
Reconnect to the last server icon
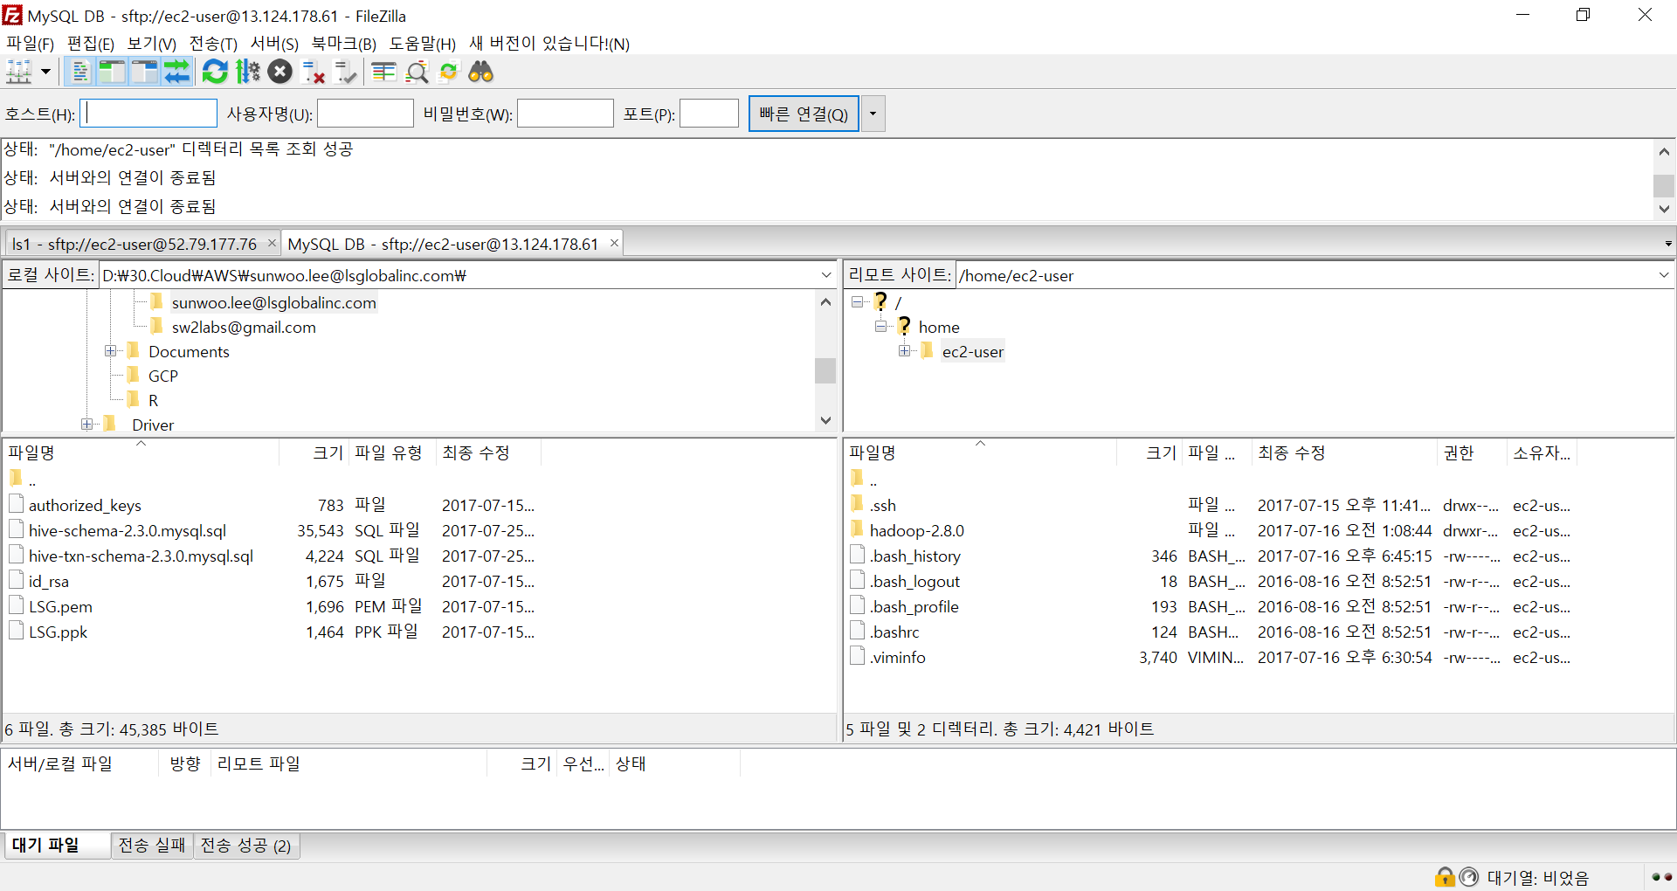(x=345, y=72)
